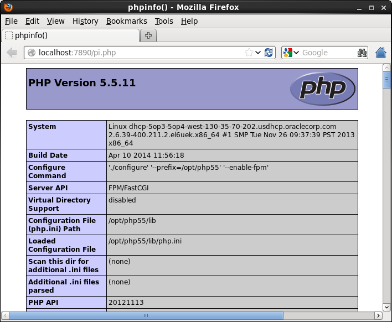Click the reload page icon

click(x=269, y=53)
